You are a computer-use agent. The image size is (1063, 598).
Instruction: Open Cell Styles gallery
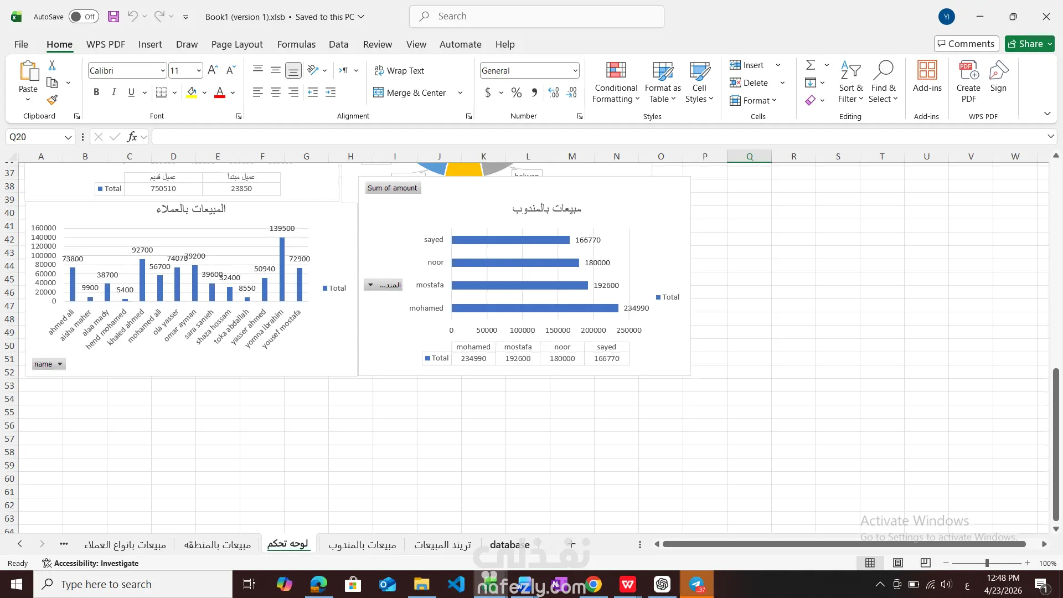click(699, 83)
